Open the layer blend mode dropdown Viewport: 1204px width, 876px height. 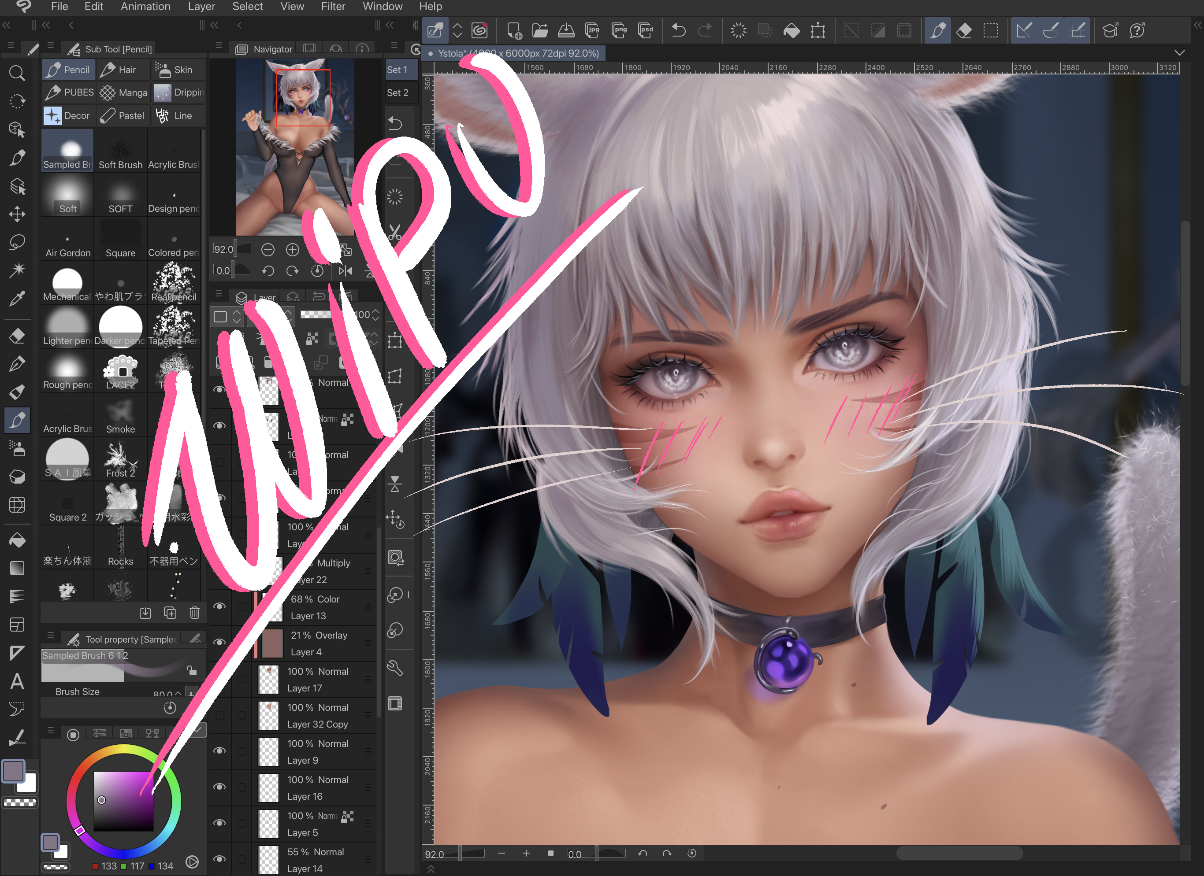click(x=271, y=317)
